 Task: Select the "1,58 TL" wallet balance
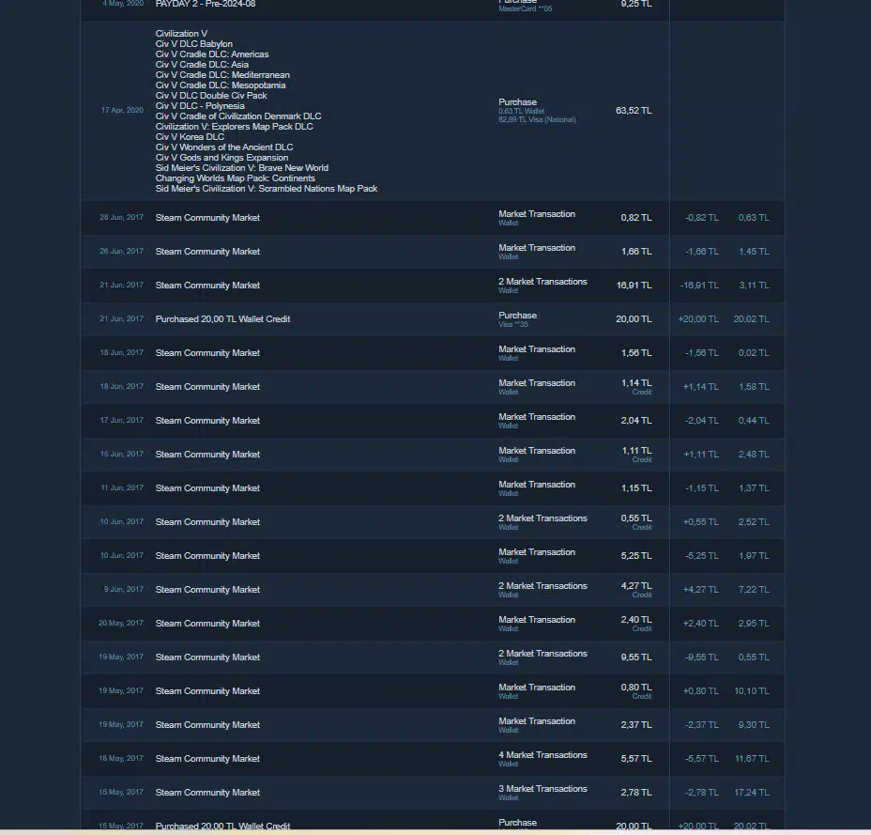(x=754, y=387)
